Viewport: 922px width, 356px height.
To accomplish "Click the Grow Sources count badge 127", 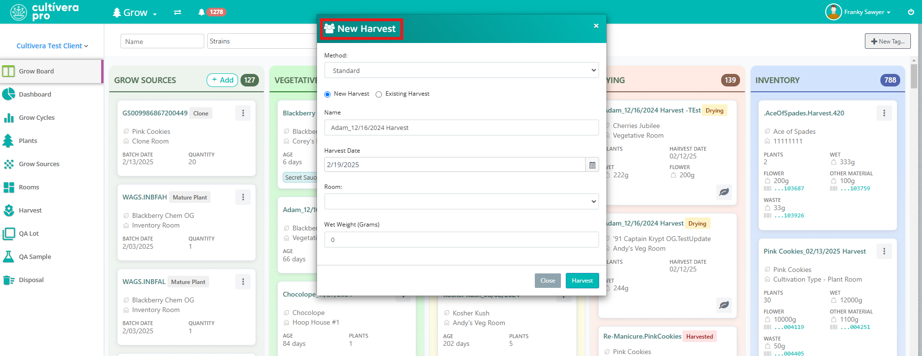I will pyautogui.click(x=250, y=80).
